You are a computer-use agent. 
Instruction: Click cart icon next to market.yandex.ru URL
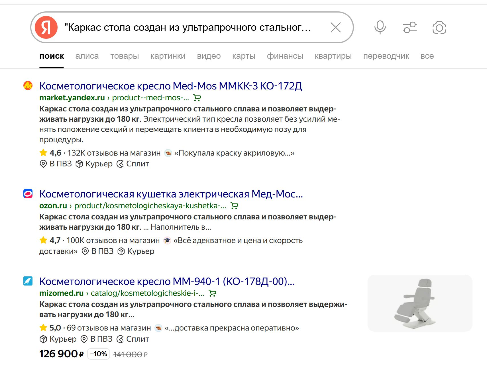tap(197, 98)
